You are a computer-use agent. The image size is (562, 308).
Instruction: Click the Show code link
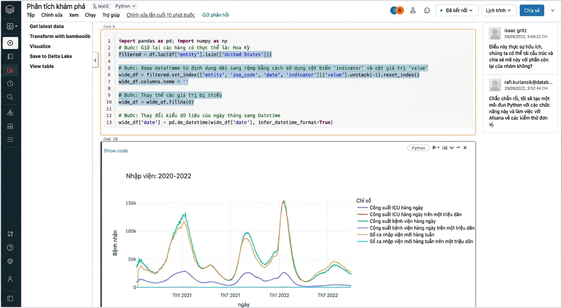(116, 151)
